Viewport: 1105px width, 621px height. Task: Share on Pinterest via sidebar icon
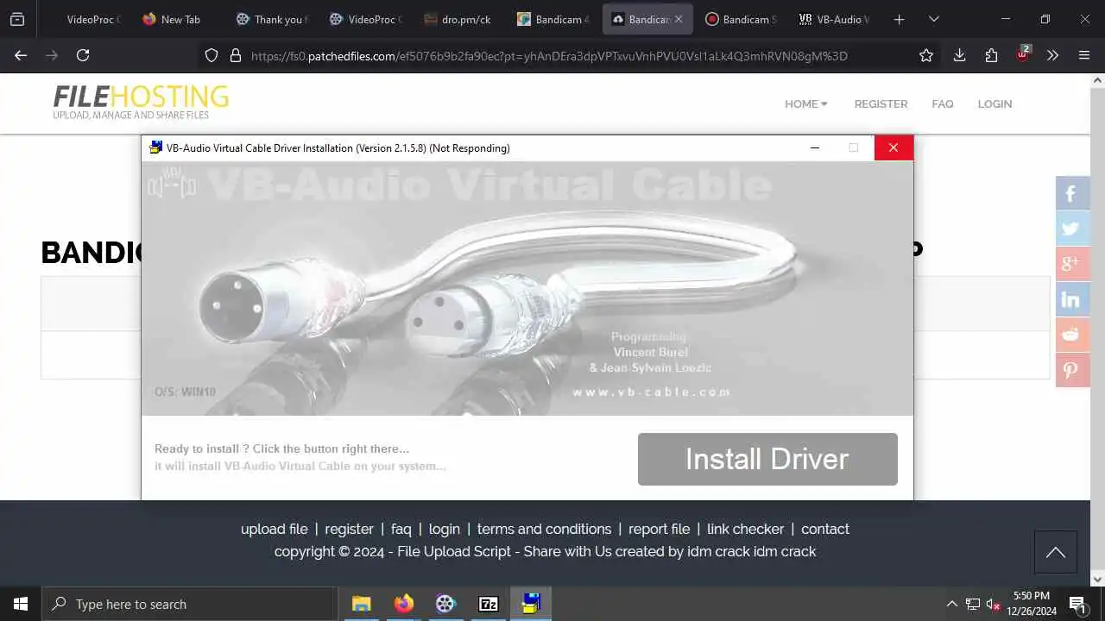(1073, 370)
